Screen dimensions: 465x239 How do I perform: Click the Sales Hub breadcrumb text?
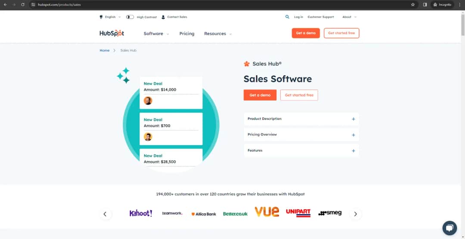[128, 50]
